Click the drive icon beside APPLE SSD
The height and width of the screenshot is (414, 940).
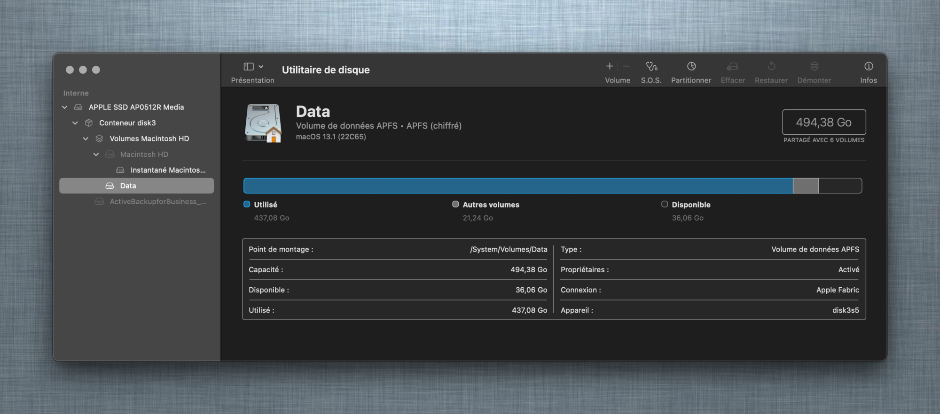click(x=78, y=107)
